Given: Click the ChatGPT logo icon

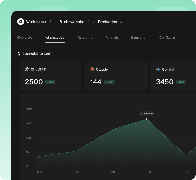Looking at the screenshot, I should click(x=27, y=69).
